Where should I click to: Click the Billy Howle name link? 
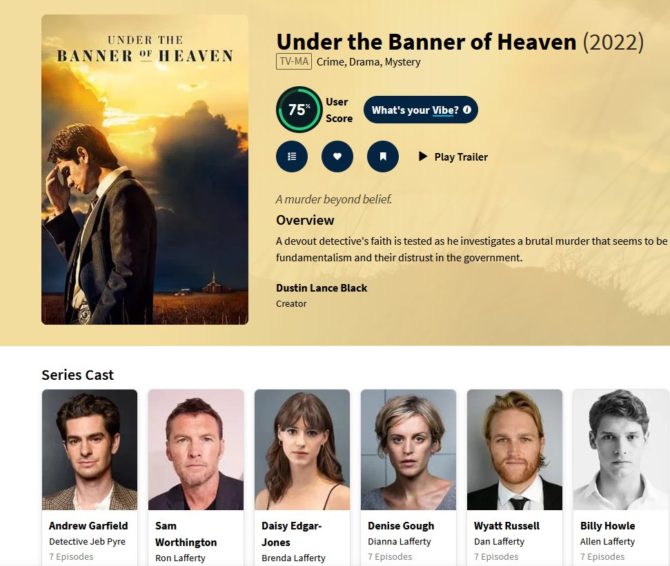coord(608,526)
